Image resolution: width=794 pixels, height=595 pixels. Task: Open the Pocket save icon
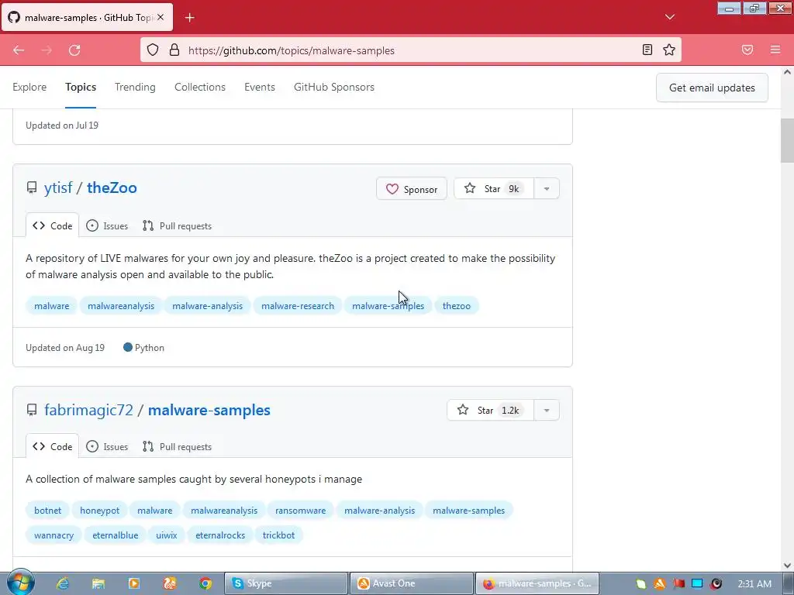747,50
